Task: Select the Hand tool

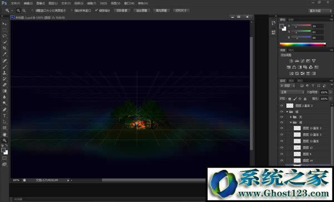Action: [4, 134]
